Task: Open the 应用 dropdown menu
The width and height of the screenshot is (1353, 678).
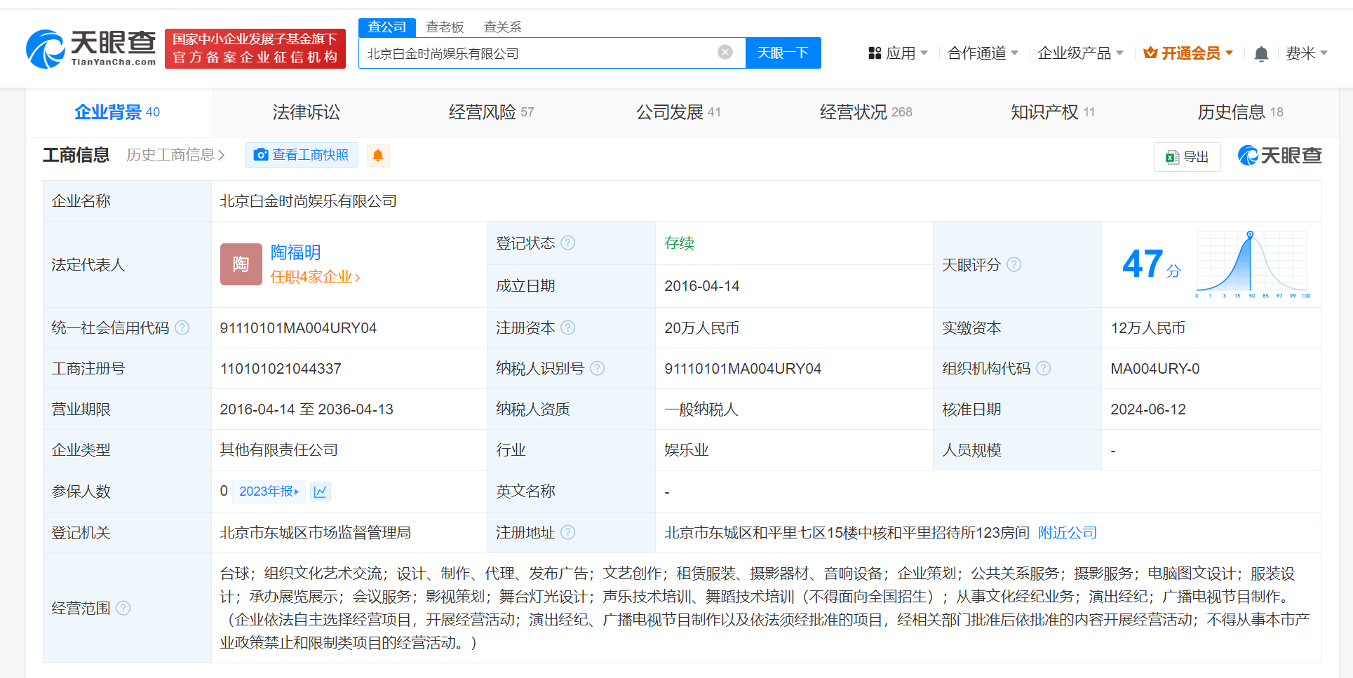Action: tap(898, 53)
